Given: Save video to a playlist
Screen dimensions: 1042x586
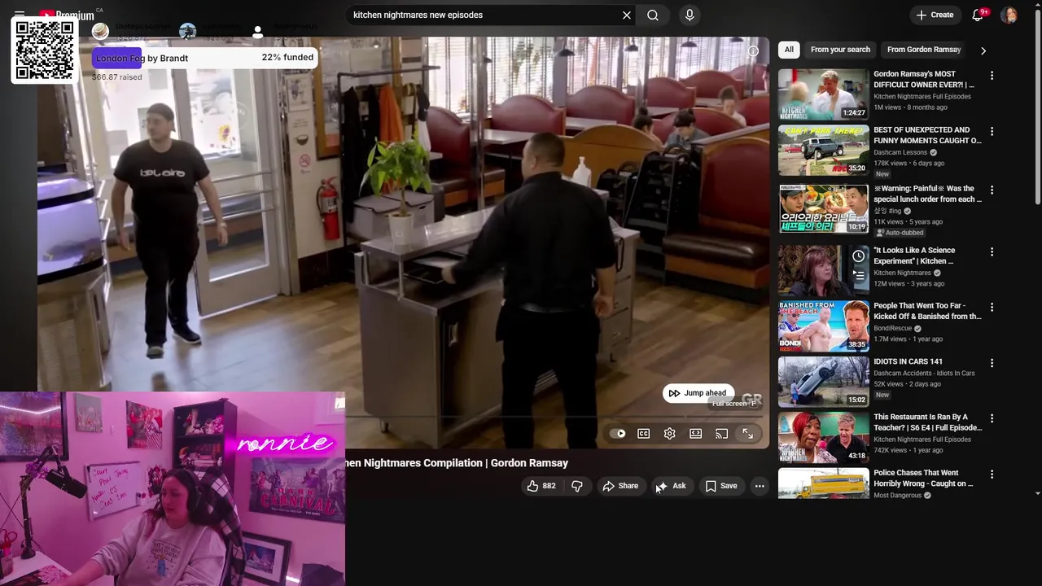Looking at the screenshot, I should (721, 486).
